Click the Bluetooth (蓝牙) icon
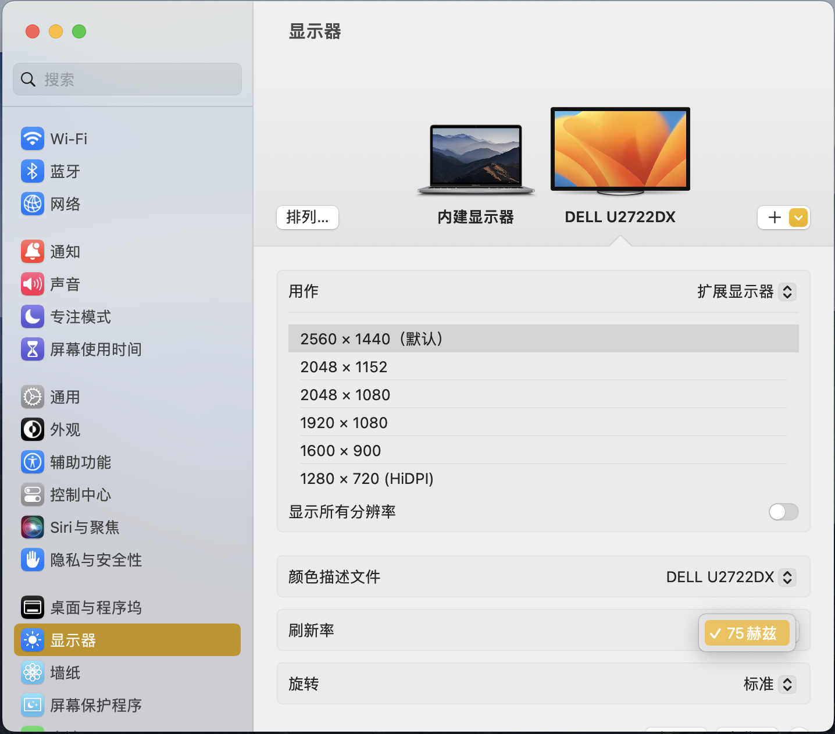The image size is (835, 734). click(33, 171)
